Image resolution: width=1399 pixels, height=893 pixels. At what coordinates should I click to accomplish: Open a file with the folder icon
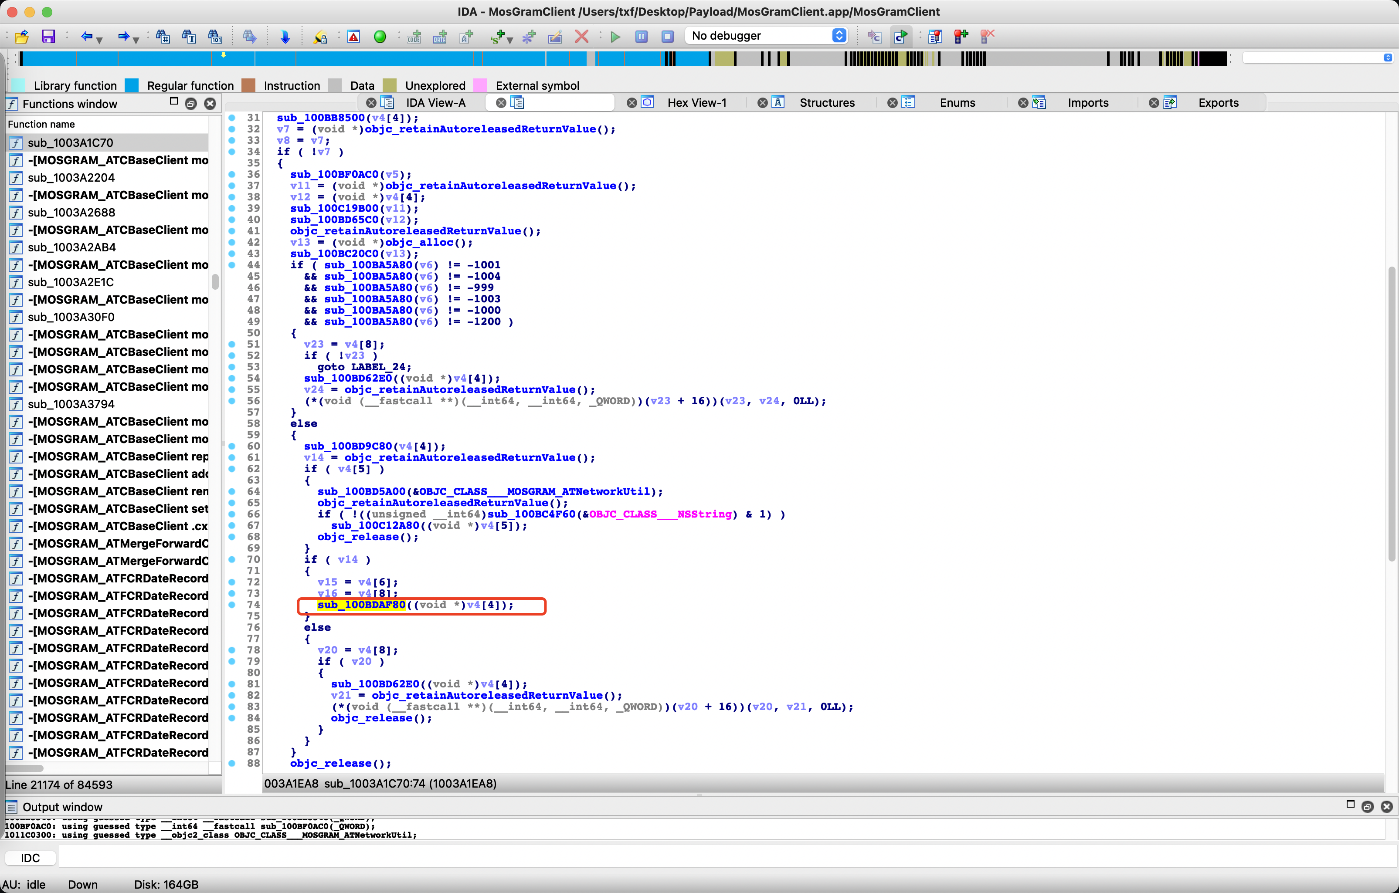(21, 37)
